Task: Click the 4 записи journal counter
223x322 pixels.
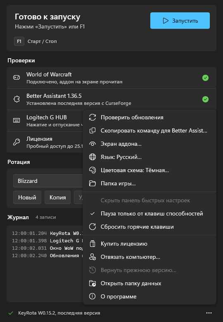Action: 45,217
